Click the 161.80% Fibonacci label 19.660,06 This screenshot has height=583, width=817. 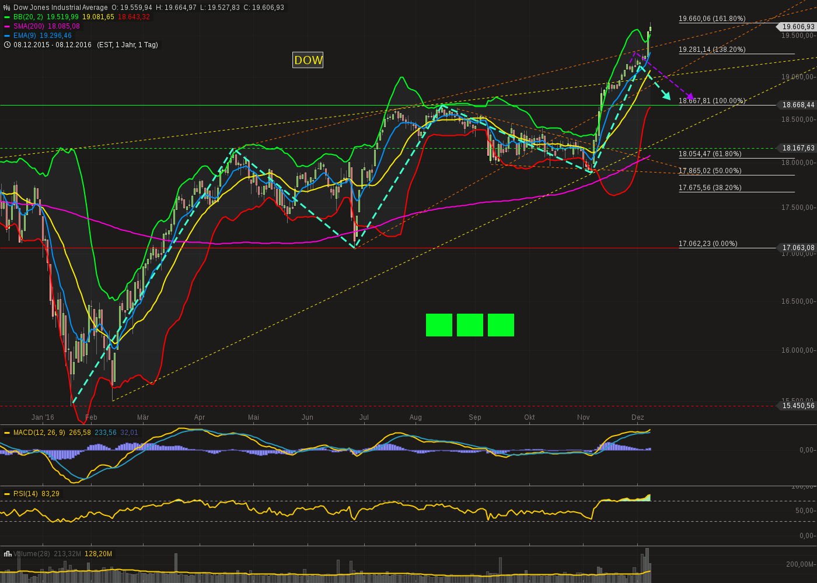[x=712, y=19]
